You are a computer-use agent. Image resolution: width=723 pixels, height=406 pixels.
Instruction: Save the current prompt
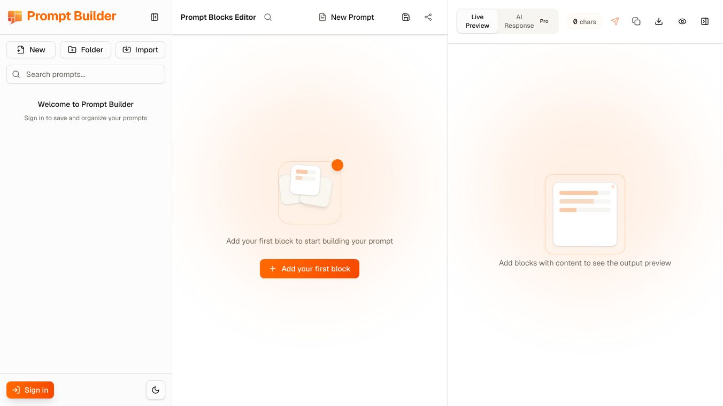coord(406,17)
